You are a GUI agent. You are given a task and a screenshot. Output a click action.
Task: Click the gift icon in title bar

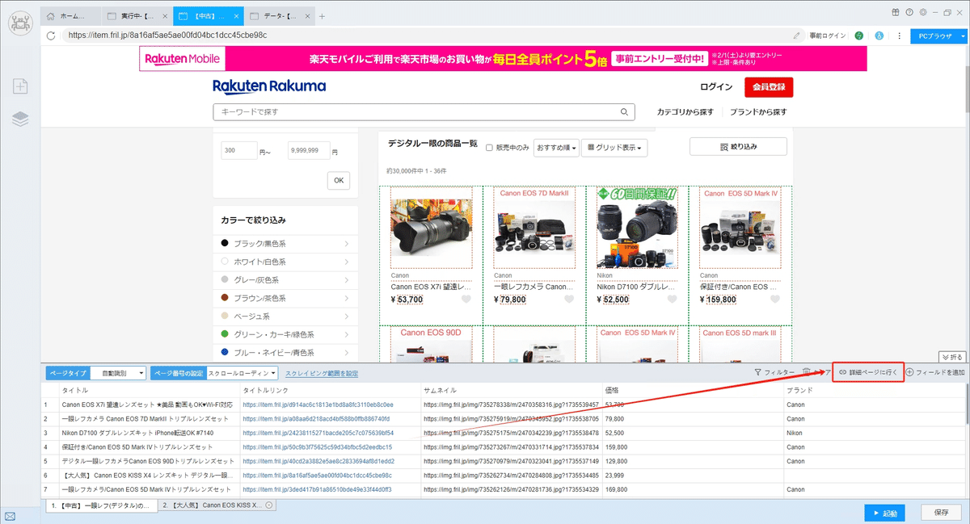[x=896, y=12]
